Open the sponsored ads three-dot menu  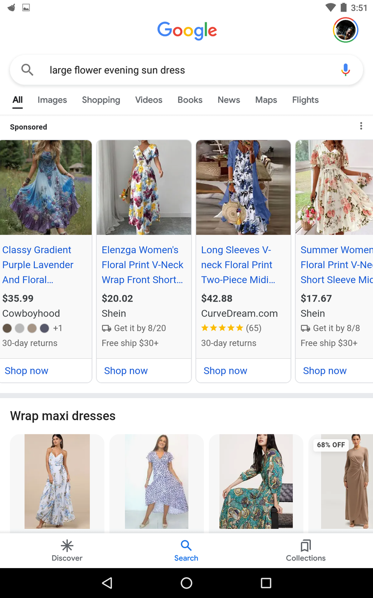coord(361,127)
